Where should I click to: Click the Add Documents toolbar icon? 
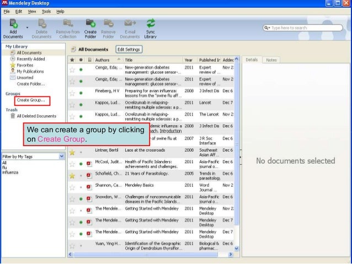(x=13, y=24)
